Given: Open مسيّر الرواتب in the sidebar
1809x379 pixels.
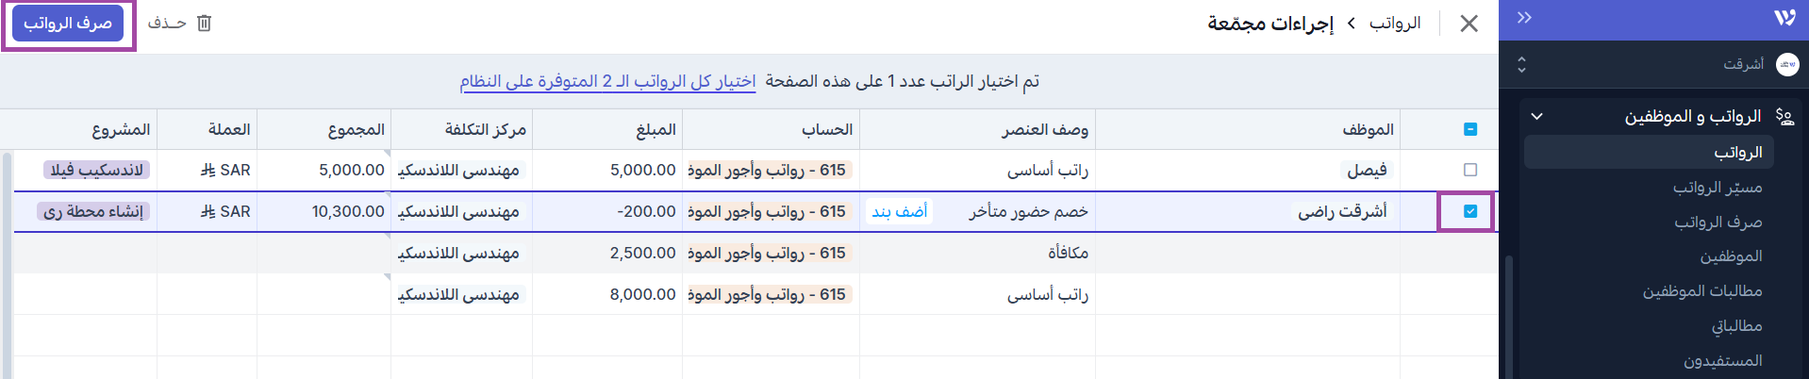Looking at the screenshot, I should pyautogui.click(x=1718, y=188).
